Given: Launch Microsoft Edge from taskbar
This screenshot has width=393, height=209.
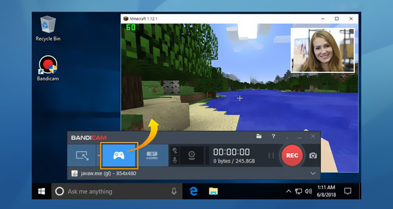Looking at the screenshot, I should click(x=193, y=191).
